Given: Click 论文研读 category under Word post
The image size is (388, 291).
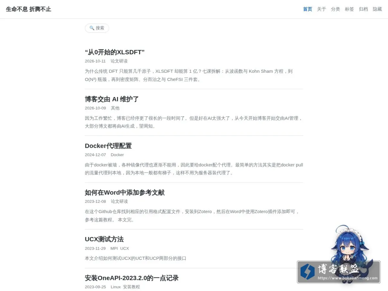Looking at the screenshot, I should click(x=119, y=201).
